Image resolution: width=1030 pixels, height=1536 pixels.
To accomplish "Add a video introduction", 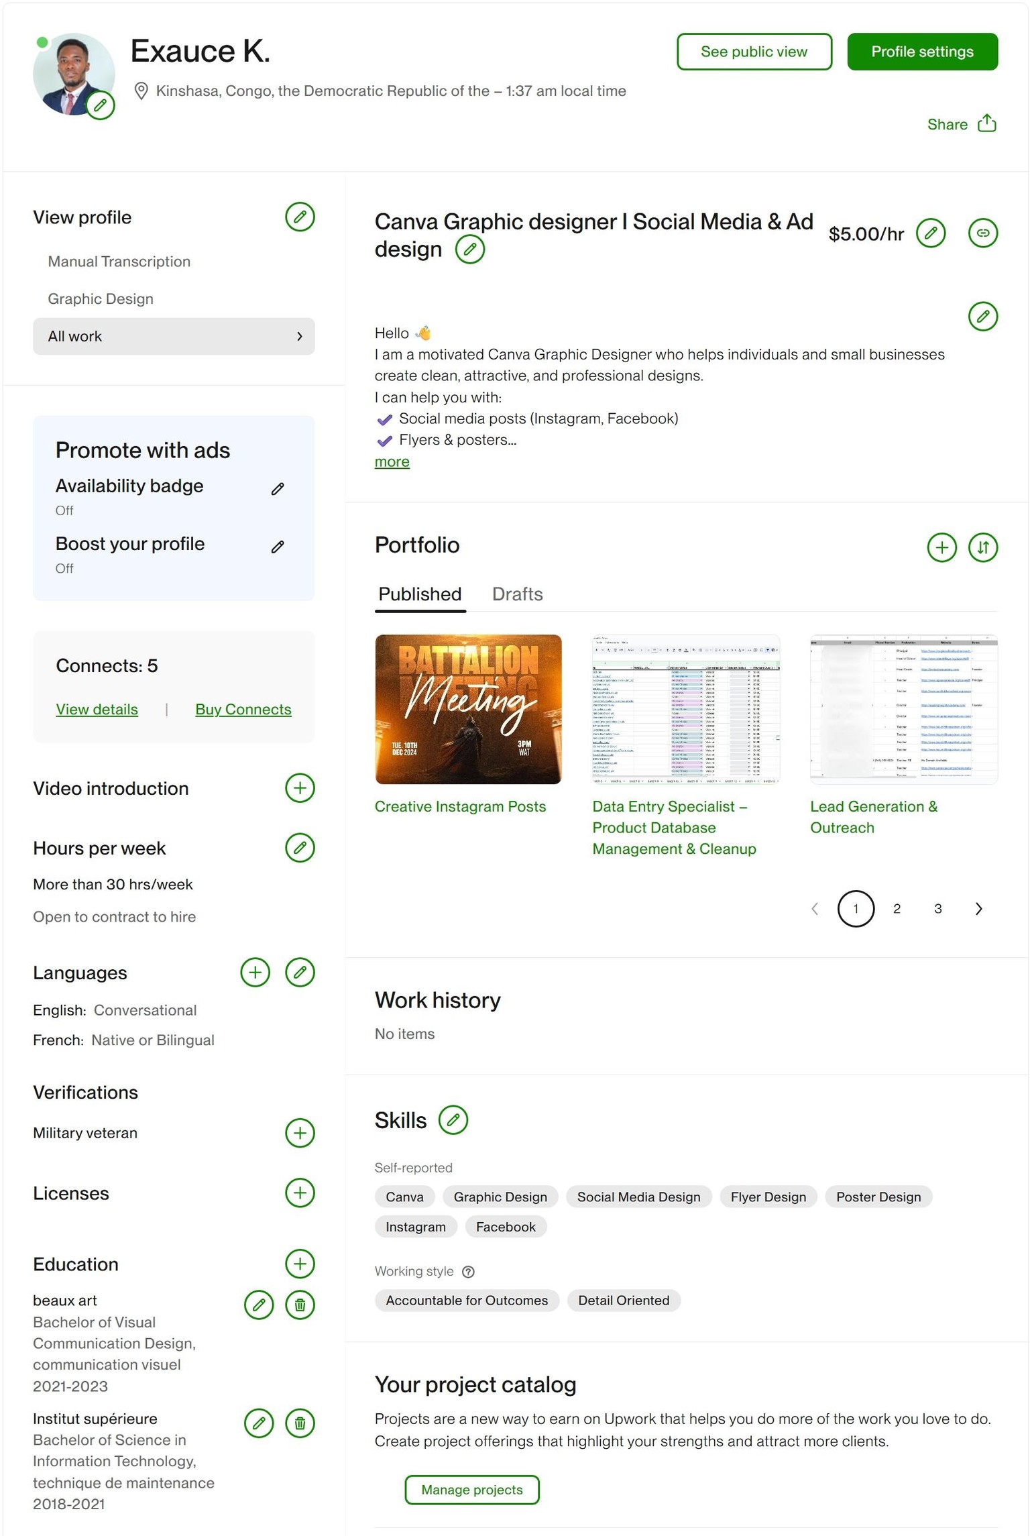I will click(300, 788).
